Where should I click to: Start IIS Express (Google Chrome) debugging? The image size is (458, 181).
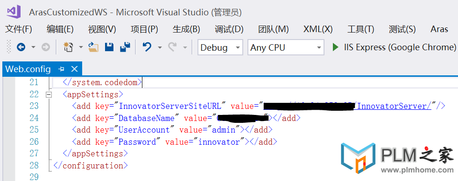coord(395,47)
